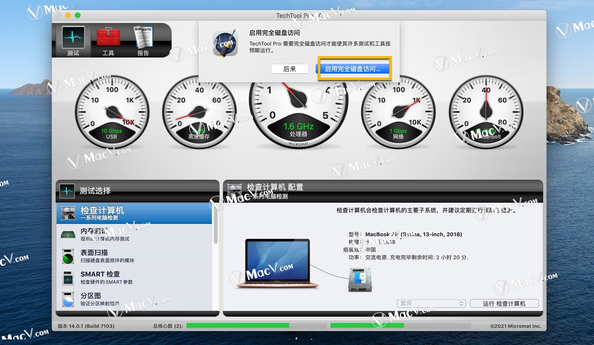Click the Macintosh hard drive icon
Screen dimensions: 594x345
[x=360, y=280]
